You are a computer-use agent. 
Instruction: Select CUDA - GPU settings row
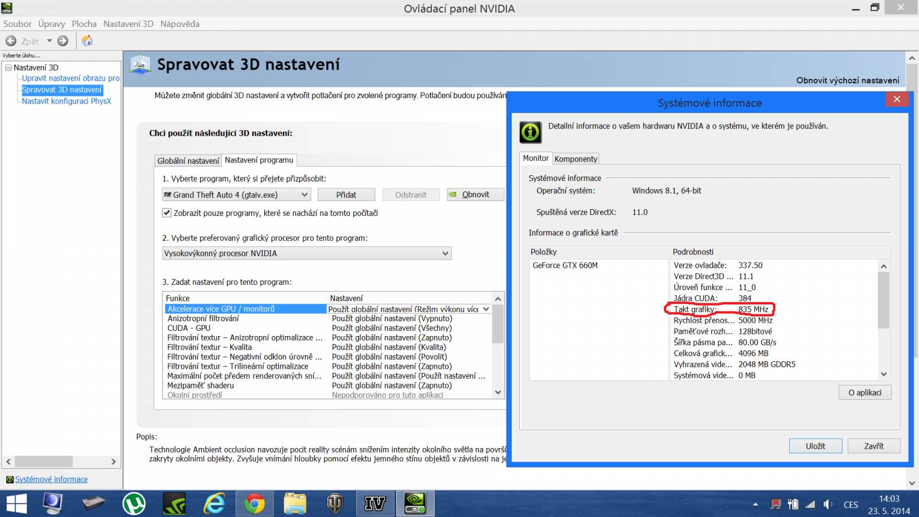(x=327, y=328)
